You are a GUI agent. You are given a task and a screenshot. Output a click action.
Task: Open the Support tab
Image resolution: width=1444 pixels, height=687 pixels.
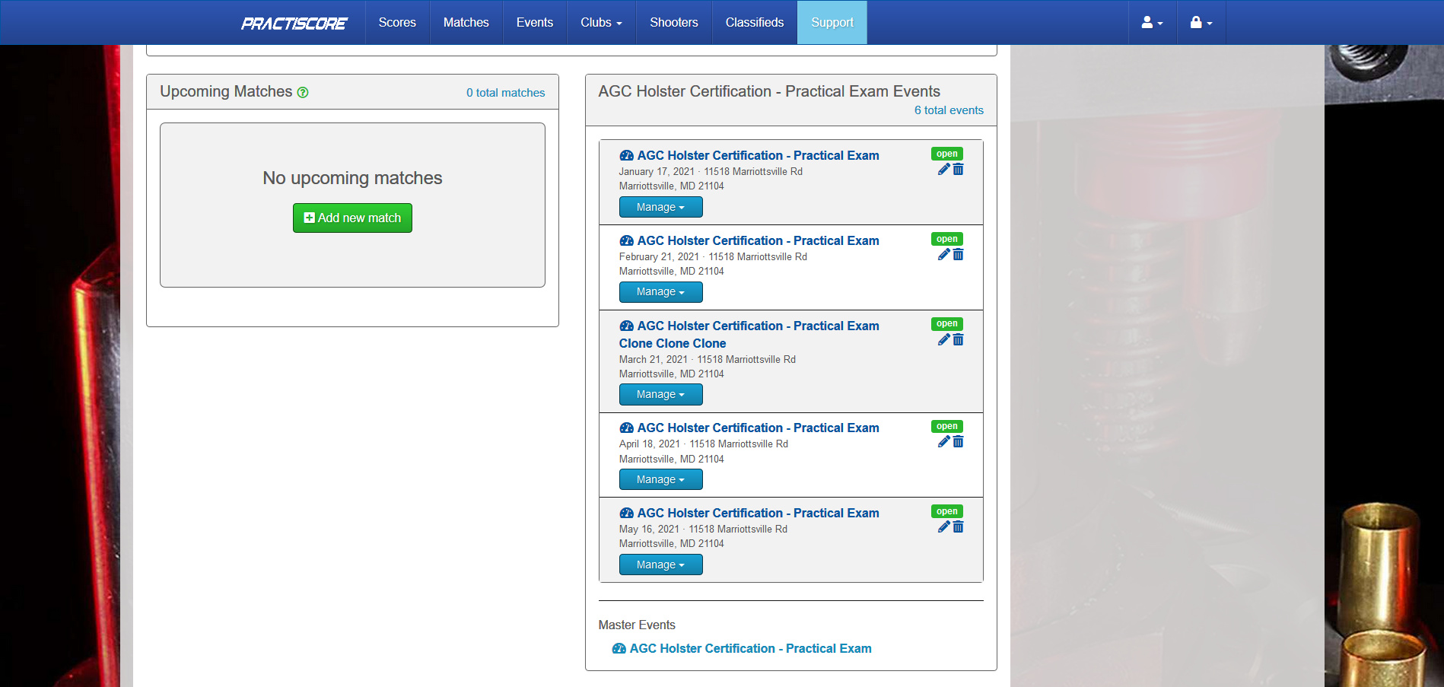(x=832, y=23)
